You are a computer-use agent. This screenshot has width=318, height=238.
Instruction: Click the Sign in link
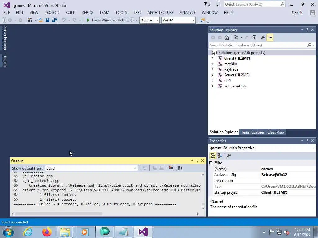(297, 13)
